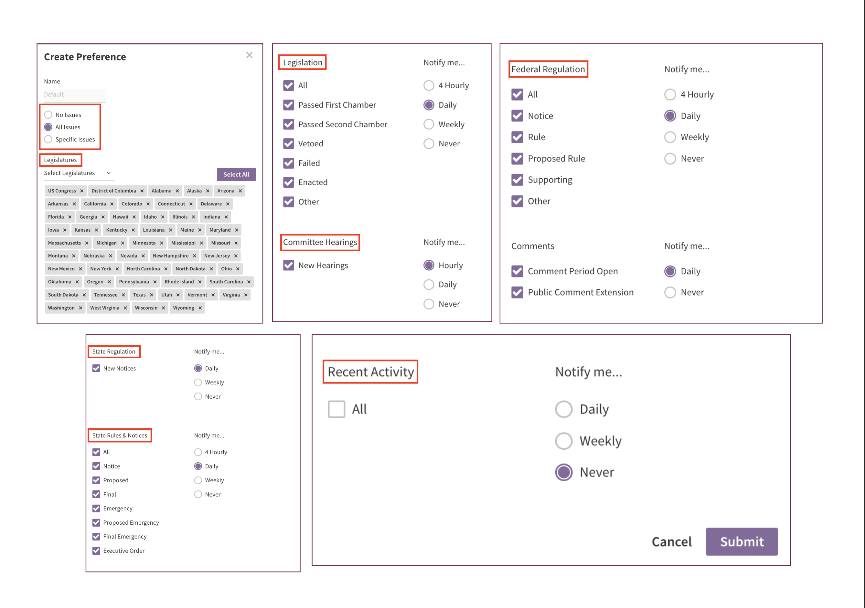Select the All Issues radio option
This screenshot has width=865, height=608.
[x=48, y=127]
